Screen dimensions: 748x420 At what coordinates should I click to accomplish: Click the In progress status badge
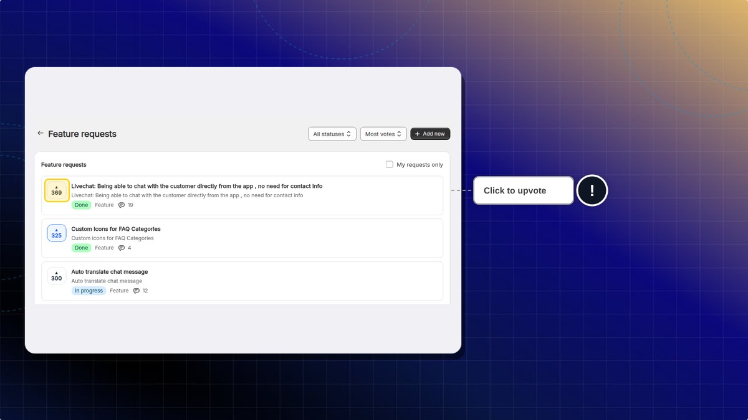[x=89, y=291]
